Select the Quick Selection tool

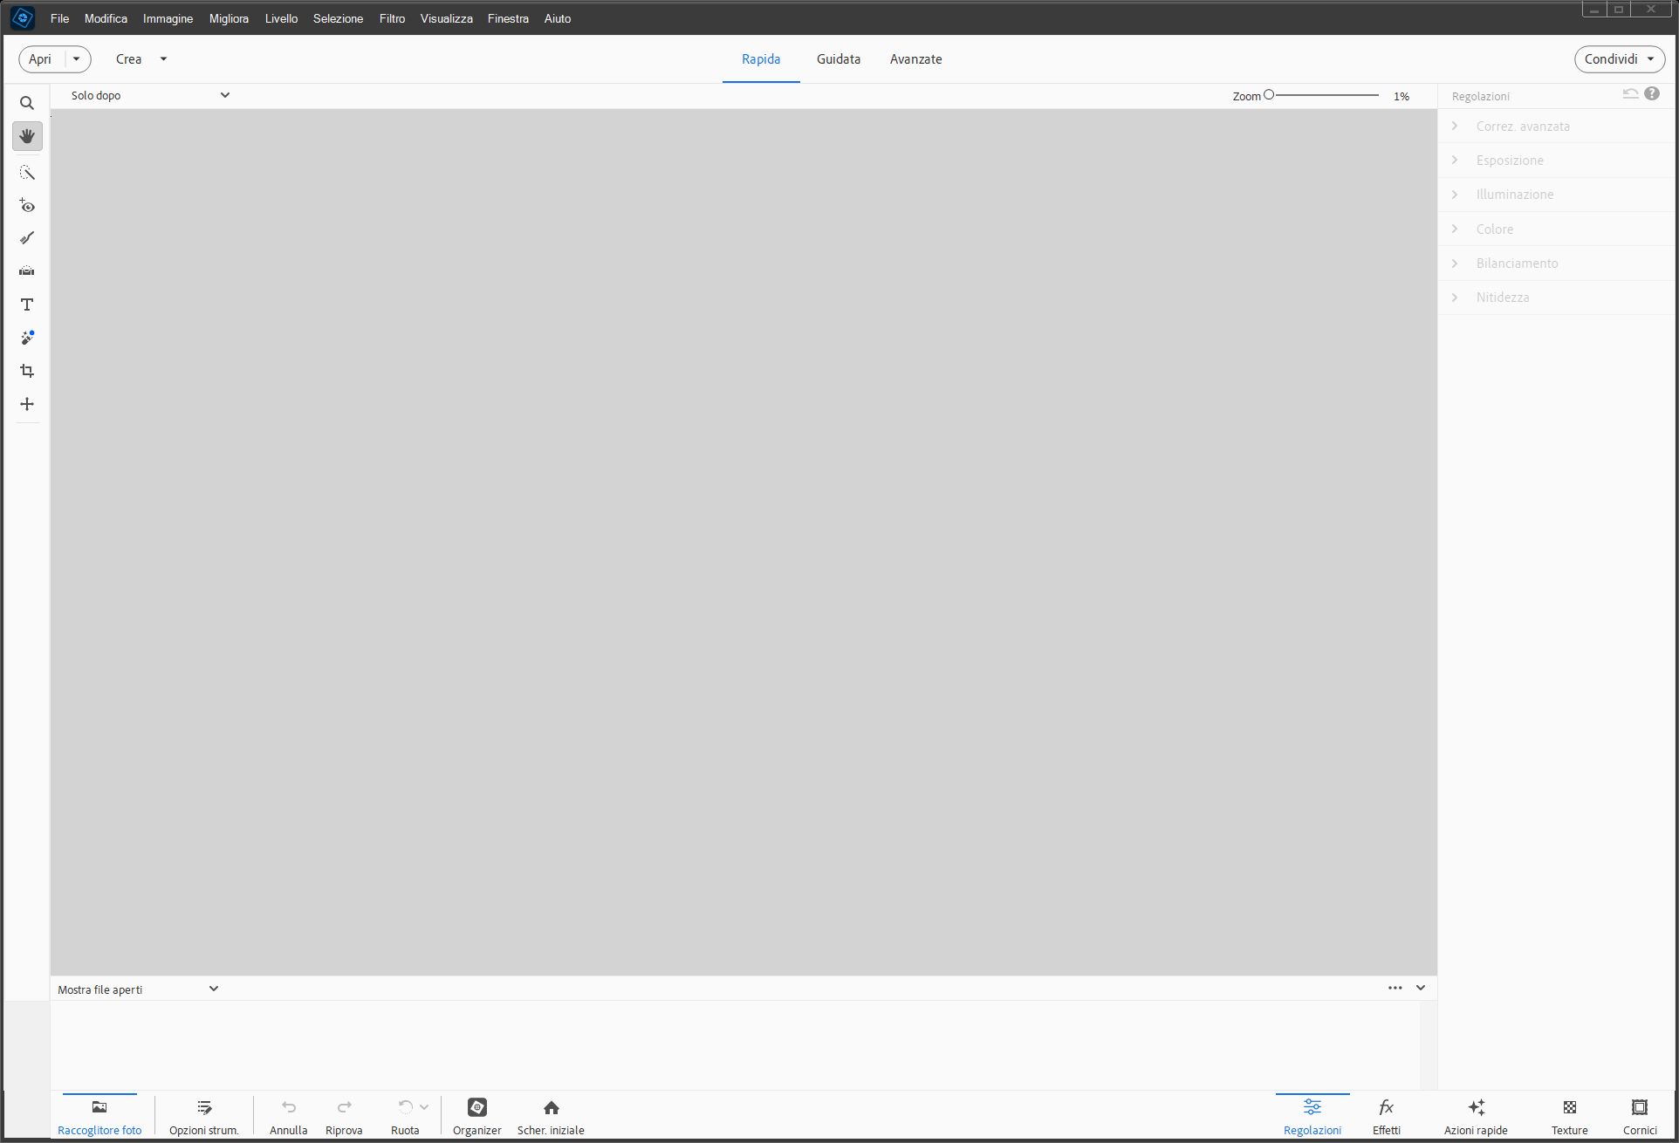[x=27, y=173]
